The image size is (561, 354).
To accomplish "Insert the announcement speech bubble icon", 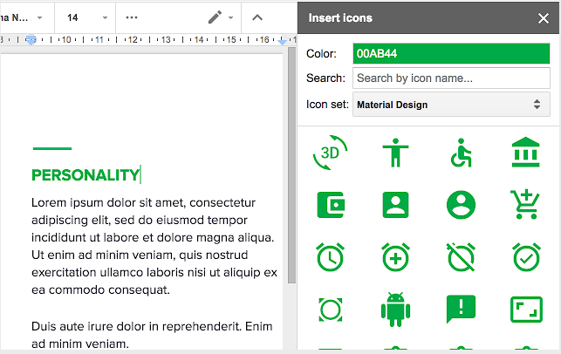I will tap(461, 309).
